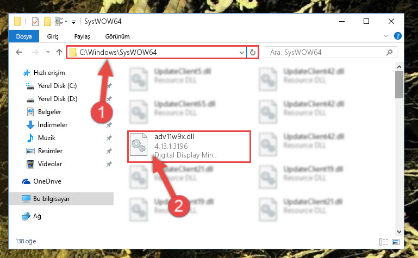The image size is (418, 258).
Task: Click the search magnifier icon
Action: click(x=390, y=52)
